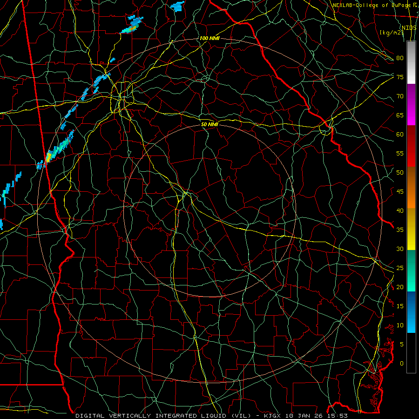Viewport: 419px width, 419px height.
Task: Click the [kg/m2] units label
Action: click(x=392, y=32)
